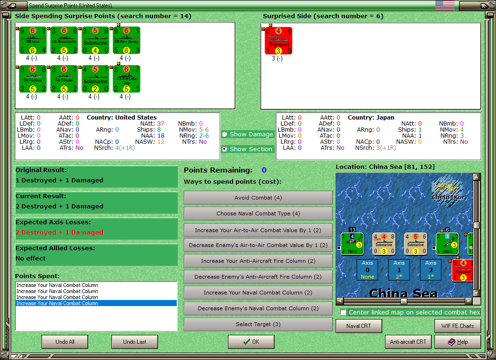Select the CA Portland cruiser counter
Viewport: 496px width, 360px height.
pyautogui.click(x=33, y=79)
